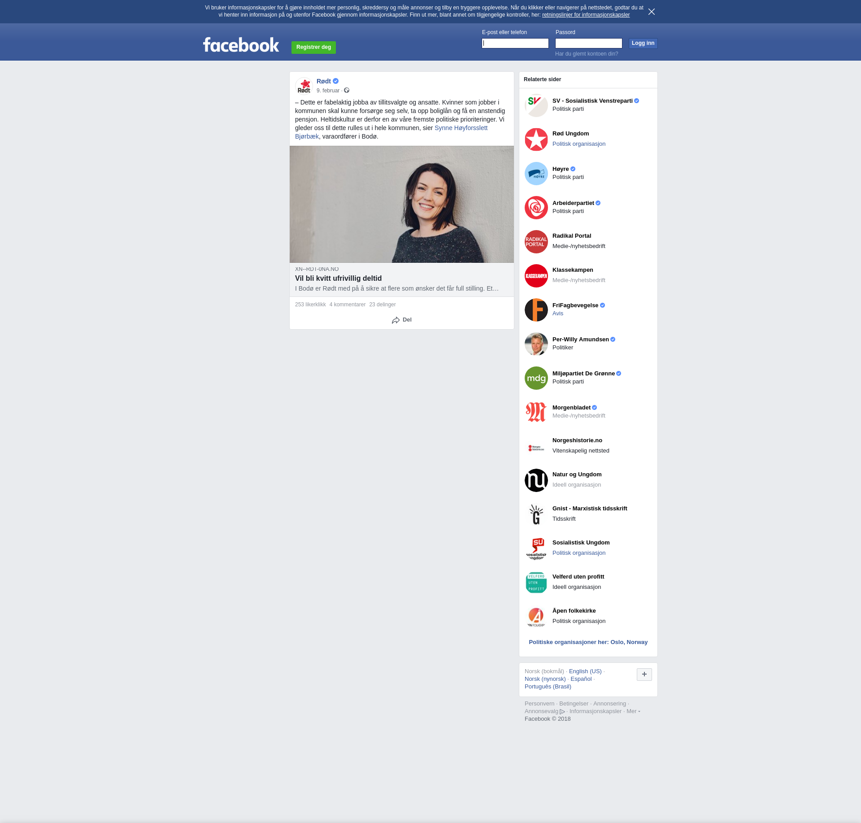Open the article photo of the woman
861x823 pixels.
click(402, 204)
